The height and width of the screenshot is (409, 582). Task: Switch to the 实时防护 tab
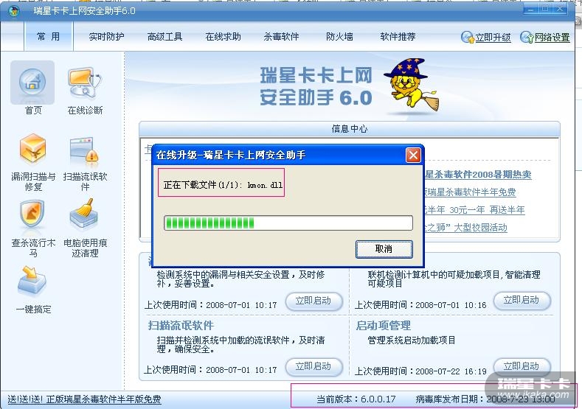[x=106, y=37]
